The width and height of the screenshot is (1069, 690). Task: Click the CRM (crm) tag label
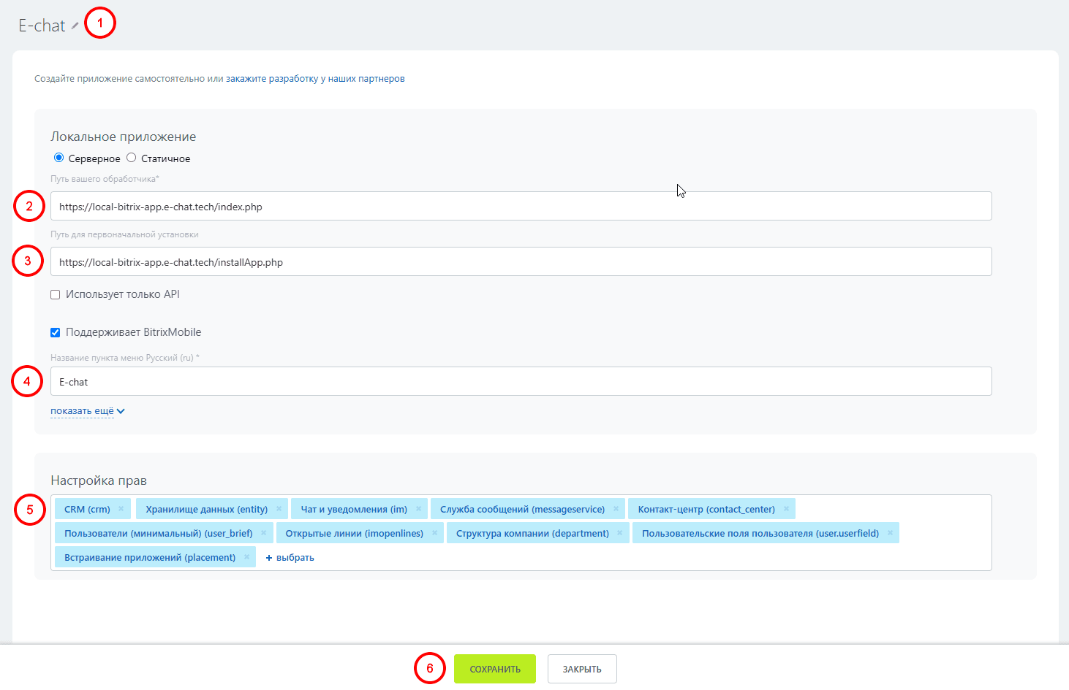point(87,509)
